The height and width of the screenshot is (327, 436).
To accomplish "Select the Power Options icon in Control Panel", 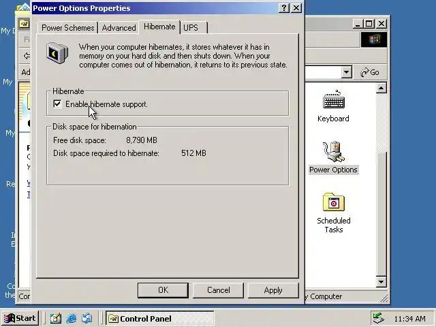I will (x=333, y=157).
